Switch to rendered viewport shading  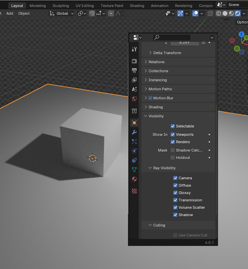click(238, 13)
